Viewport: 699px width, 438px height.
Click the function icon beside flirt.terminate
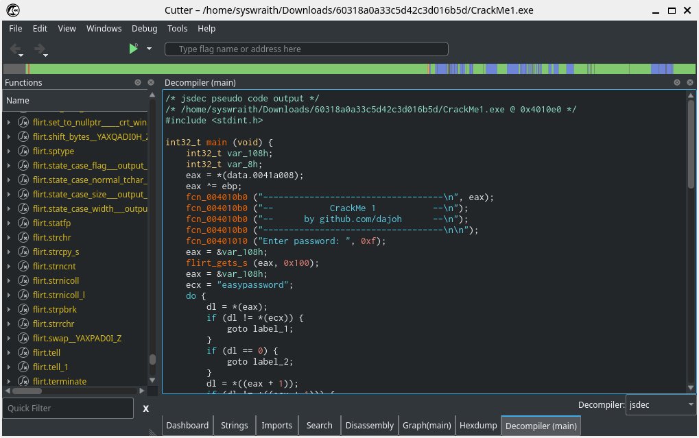[23, 381]
